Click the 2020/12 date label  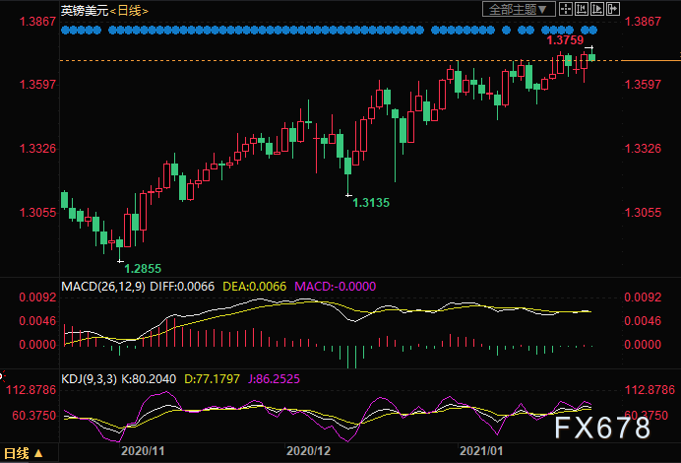pyautogui.click(x=308, y=451)
